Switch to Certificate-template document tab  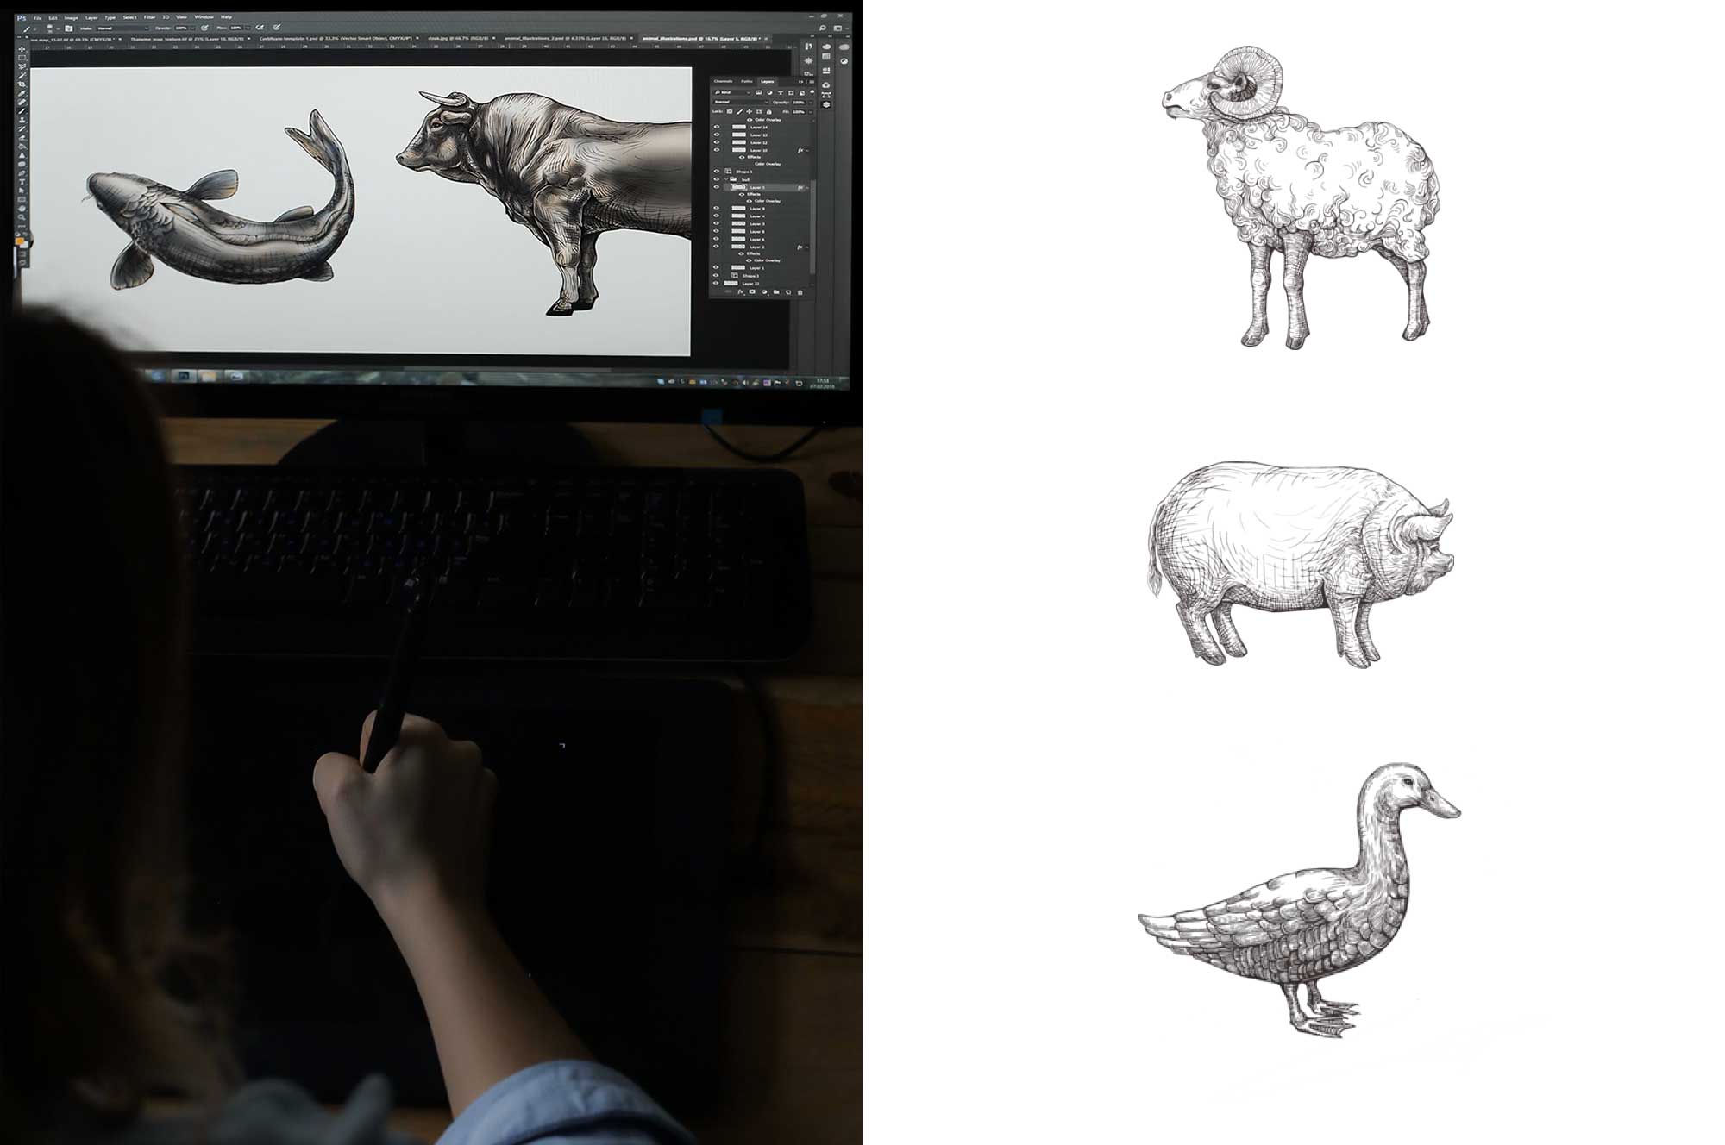[336, 39]
